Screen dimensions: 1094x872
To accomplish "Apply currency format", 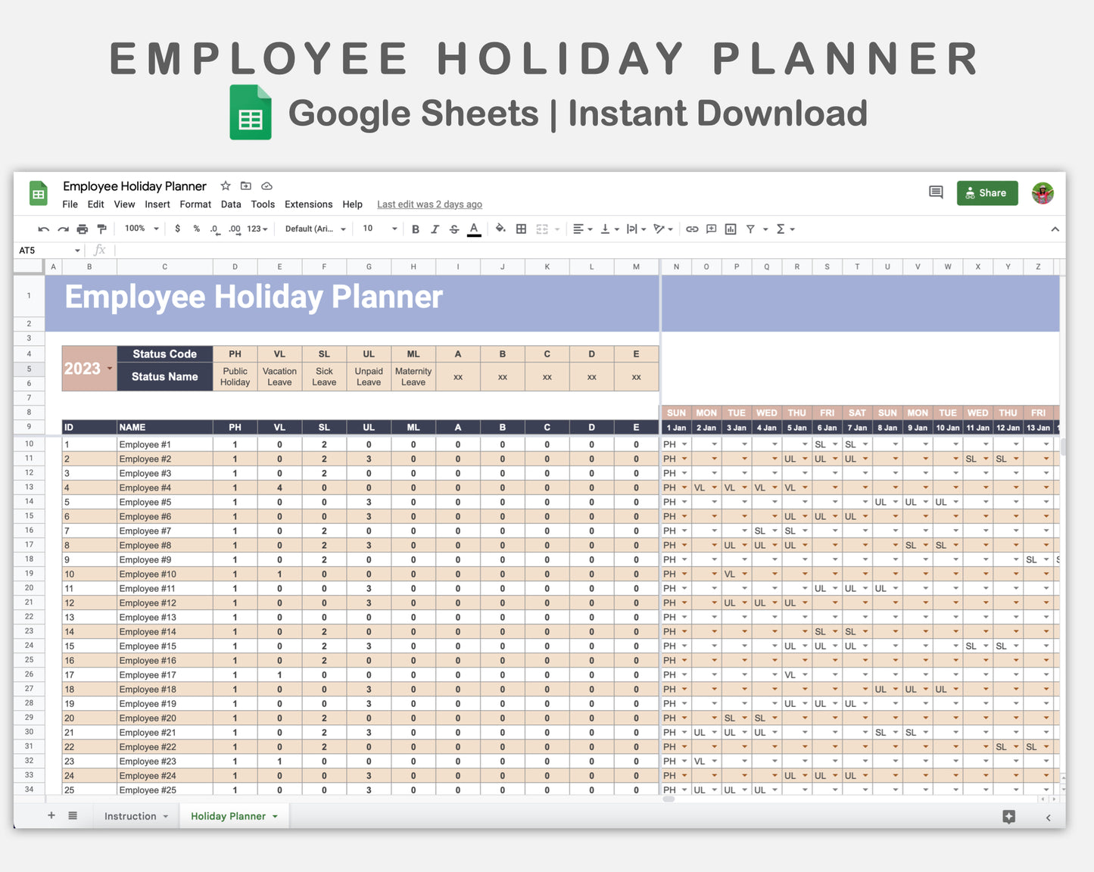I will (178, 229).
